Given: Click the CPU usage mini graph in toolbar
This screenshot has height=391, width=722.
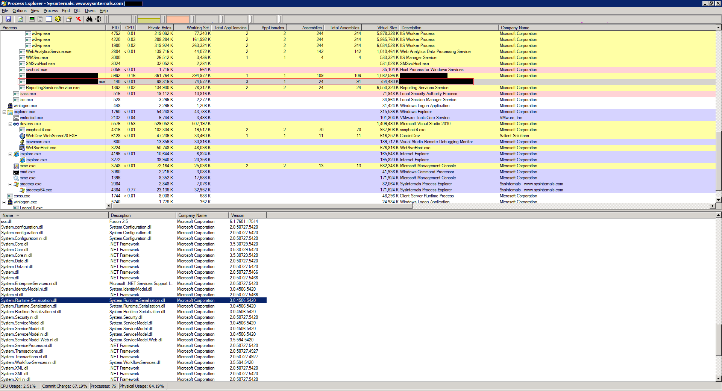Looking at the screenshot, I should coord(120,19).
